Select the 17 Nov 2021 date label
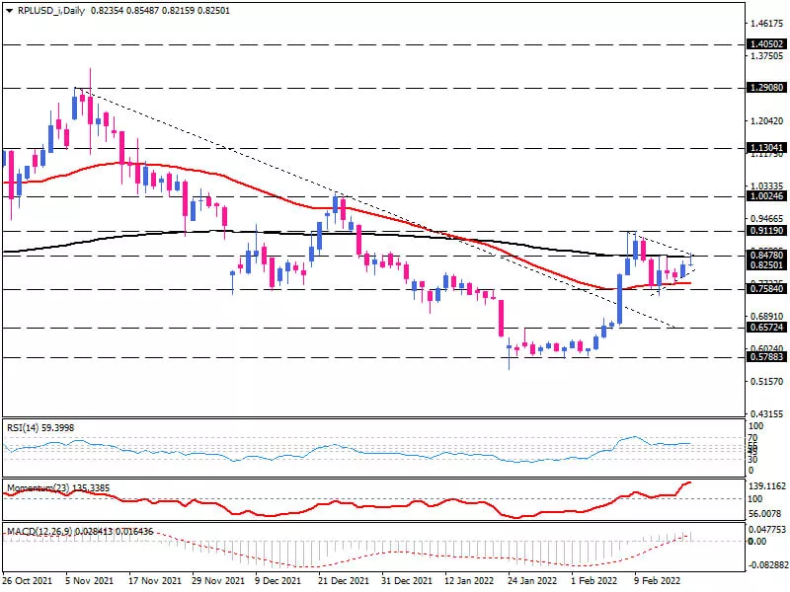 click(156, 581)
